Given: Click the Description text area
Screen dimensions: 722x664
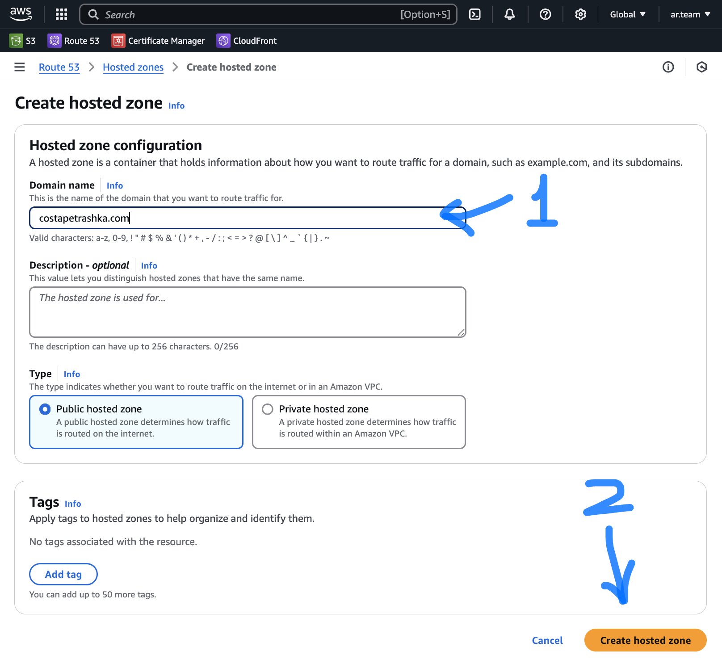Looking at the screenshot, I should point(248,312).
